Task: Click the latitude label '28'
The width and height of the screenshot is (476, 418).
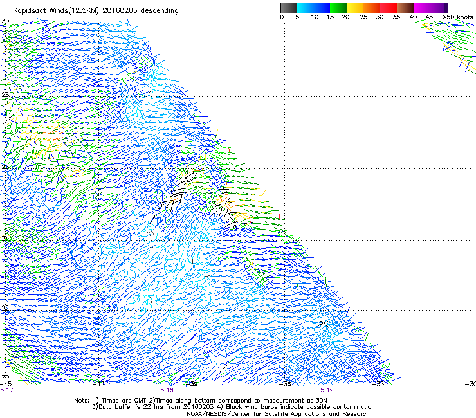Action: [x=5, y=95]
